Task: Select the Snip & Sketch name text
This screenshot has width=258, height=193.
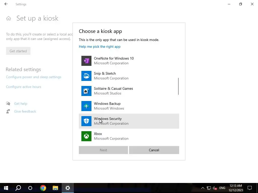Action: (x=105, y=74)
